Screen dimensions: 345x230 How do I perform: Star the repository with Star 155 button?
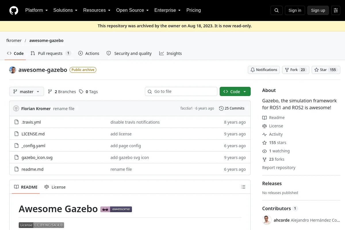[x=326, y=70]
